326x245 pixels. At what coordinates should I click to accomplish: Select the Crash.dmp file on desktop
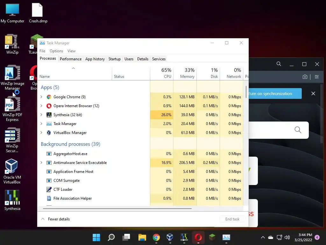point(38,13)
